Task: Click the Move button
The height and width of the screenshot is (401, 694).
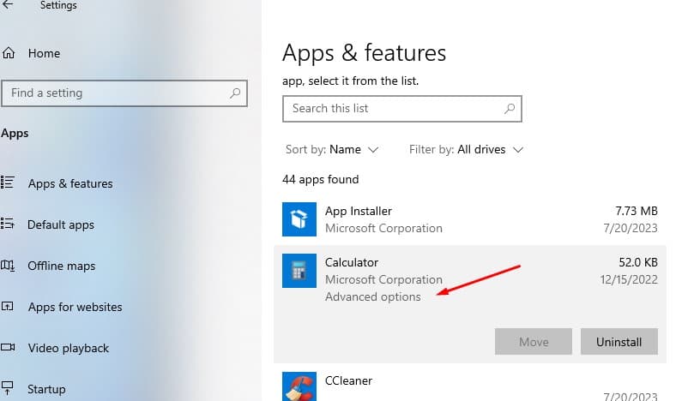Action: point(534,341)
